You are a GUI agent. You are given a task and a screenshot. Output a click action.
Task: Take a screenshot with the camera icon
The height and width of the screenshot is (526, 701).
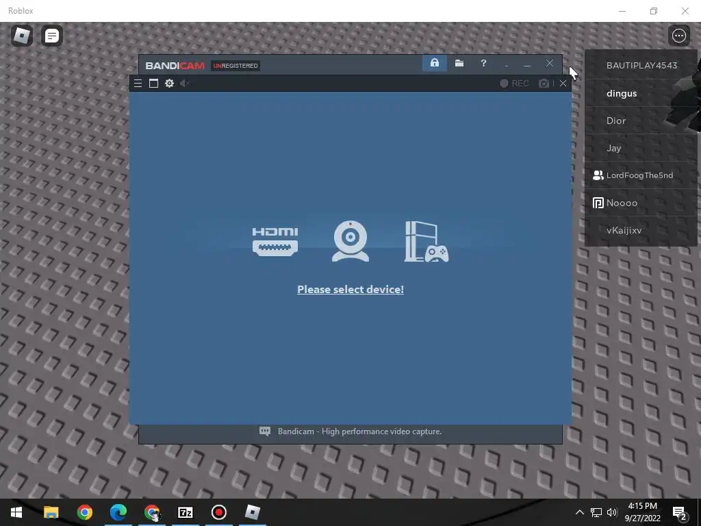tap(544, 83)
